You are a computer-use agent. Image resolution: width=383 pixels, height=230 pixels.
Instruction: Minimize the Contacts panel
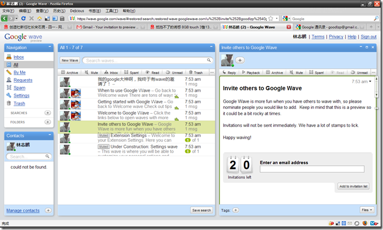[x=50, y=135]
